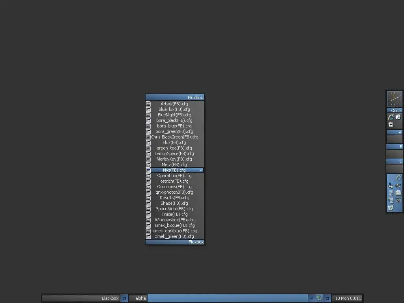The height and width of the screenshot is (303, 404).
Task: Toggle the checkmark on Nyz(FB).cfg
Action: (201, 170)
